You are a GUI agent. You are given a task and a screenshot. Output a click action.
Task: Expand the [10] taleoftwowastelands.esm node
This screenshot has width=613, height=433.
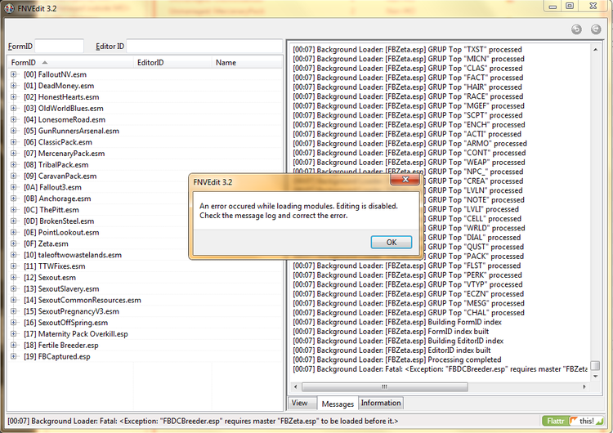tap(14, 255)
